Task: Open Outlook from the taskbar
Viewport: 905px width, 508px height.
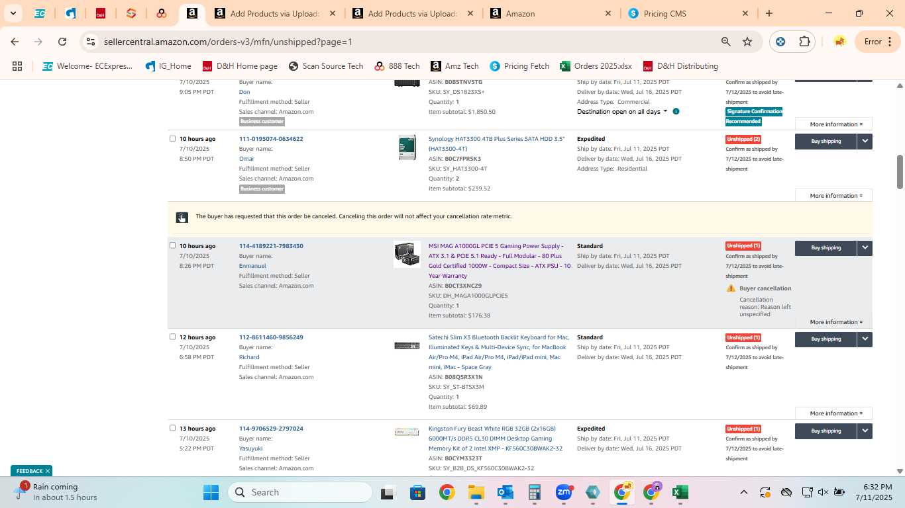Action: click(x=506, y=492)
